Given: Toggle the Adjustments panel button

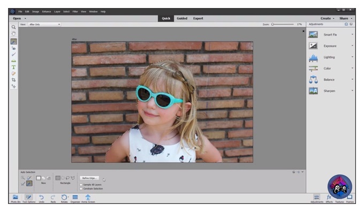Looking at the screenshot, I should coord(317,199).
